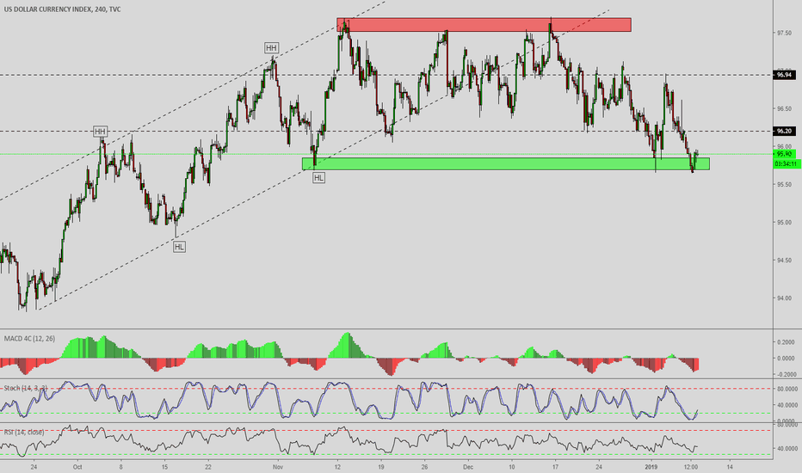Click the Oct label on the time axis

(77, 466)
